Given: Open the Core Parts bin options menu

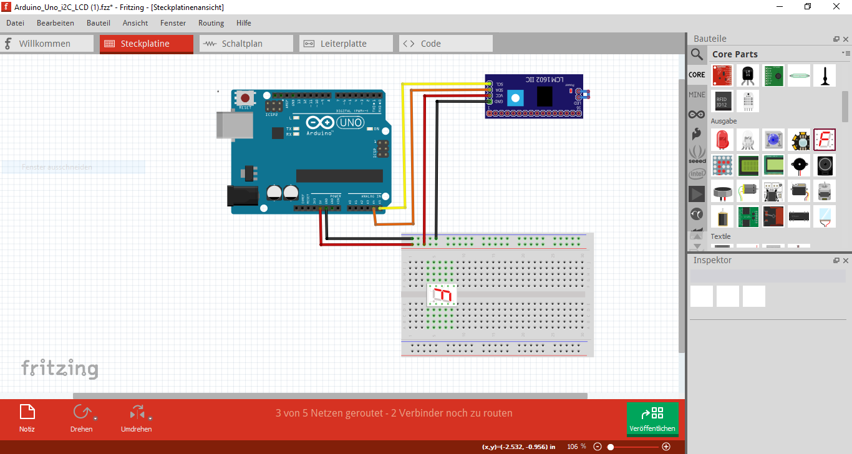Looking at the screenshot, I should [846, 54].
